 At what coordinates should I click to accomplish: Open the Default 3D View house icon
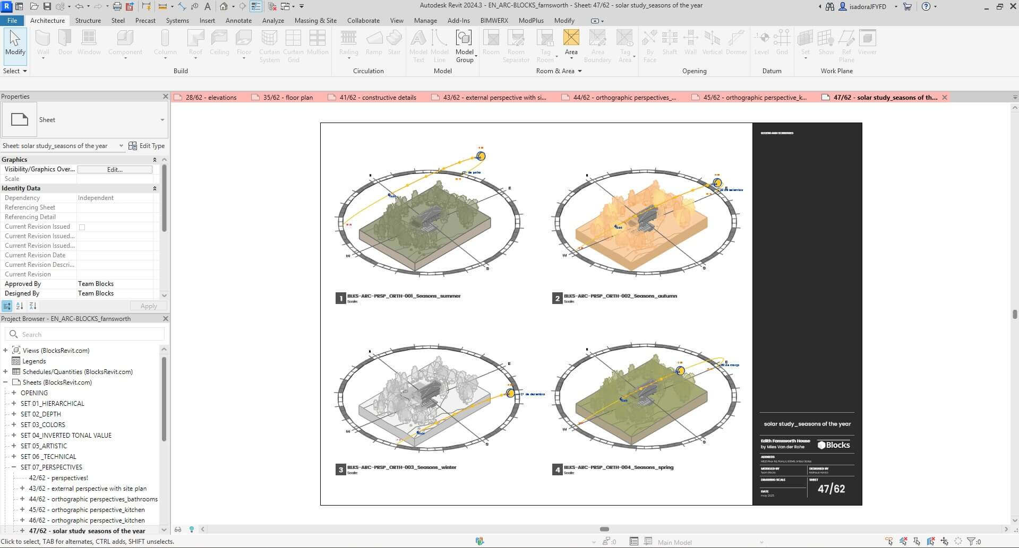pyautogui.click(x=224, y=6)
